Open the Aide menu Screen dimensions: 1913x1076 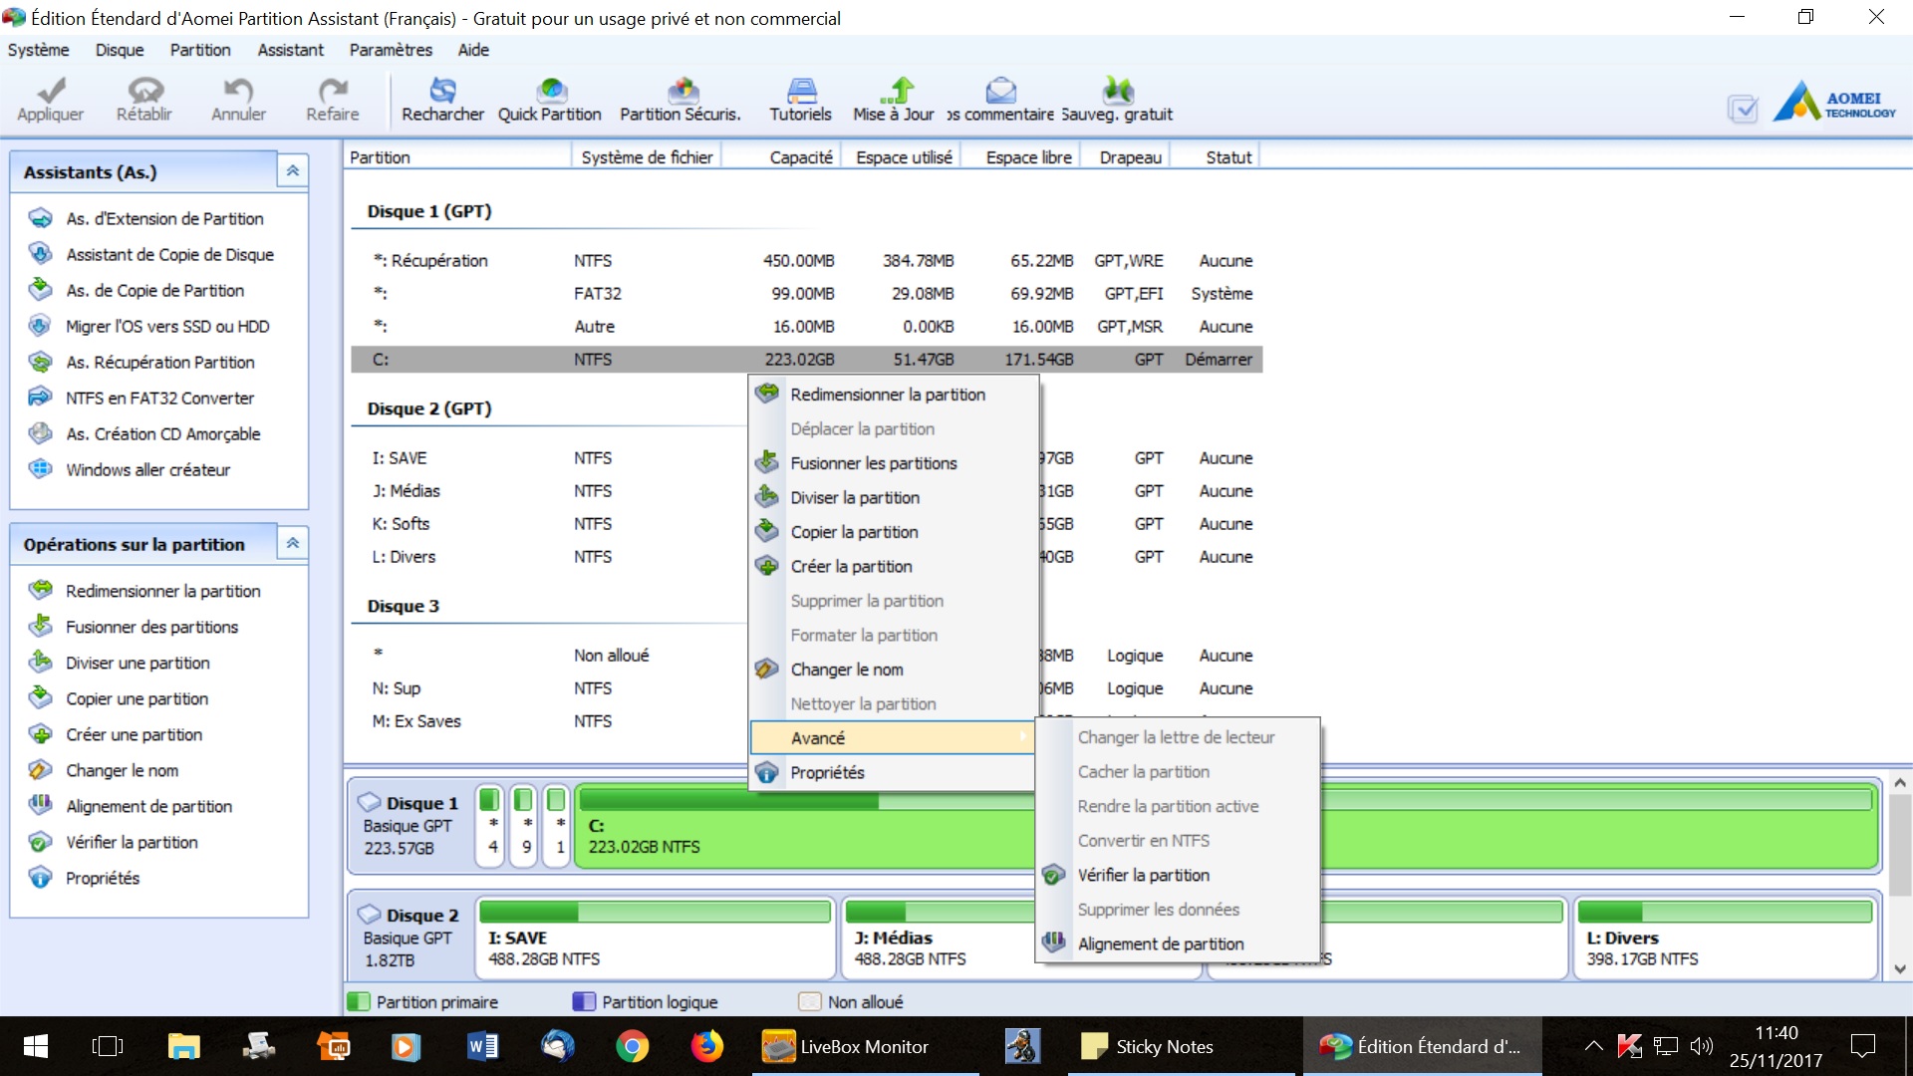click(x=473, y=50)
